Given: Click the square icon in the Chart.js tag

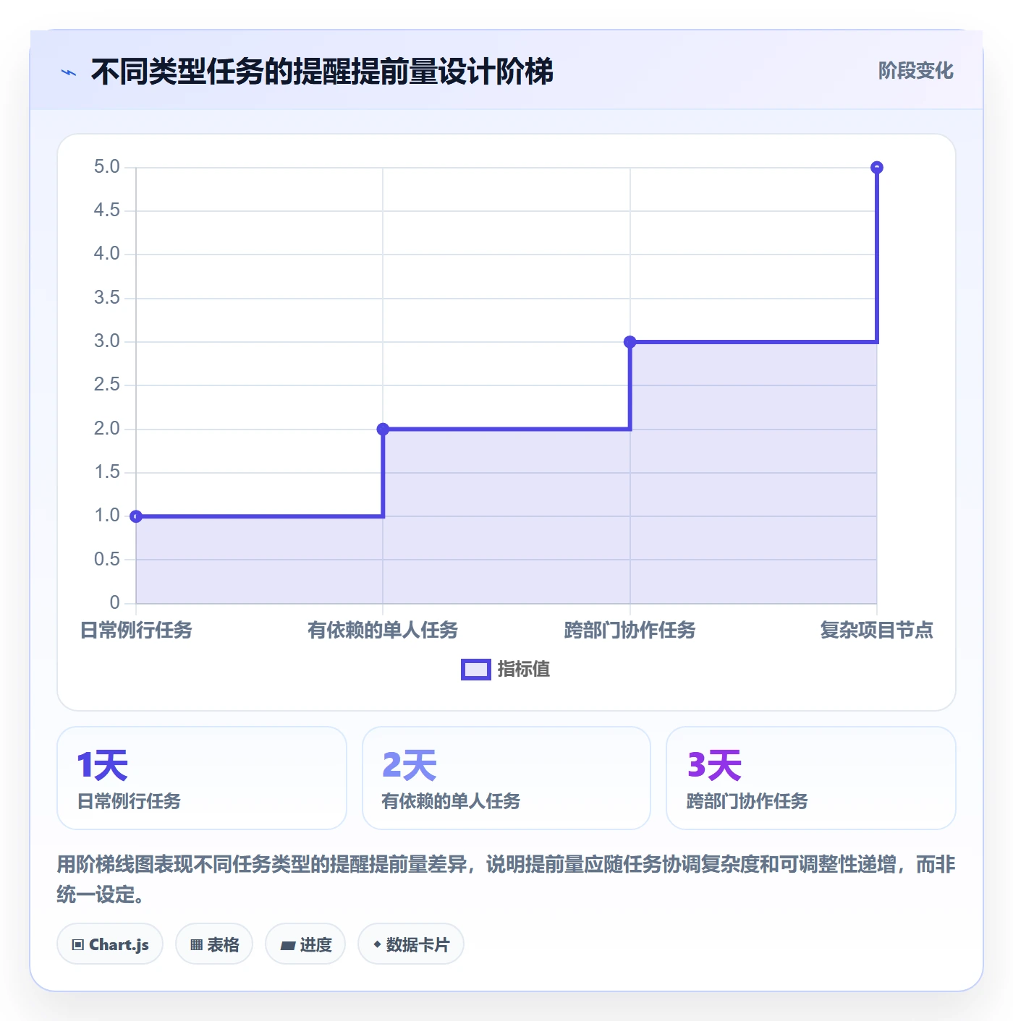Looking at the screenshot, I should [x=78, y=945].
